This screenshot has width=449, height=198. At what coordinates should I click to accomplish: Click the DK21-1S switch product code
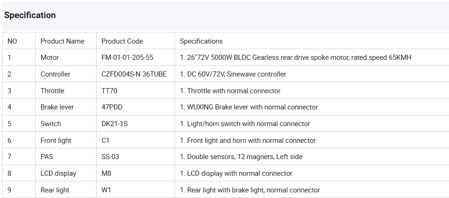tap(114, 124)
